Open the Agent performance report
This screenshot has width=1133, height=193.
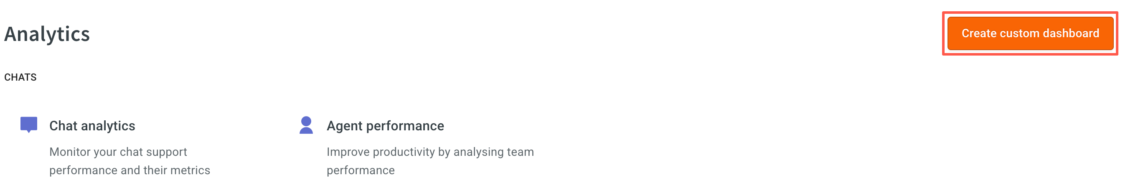385,126
